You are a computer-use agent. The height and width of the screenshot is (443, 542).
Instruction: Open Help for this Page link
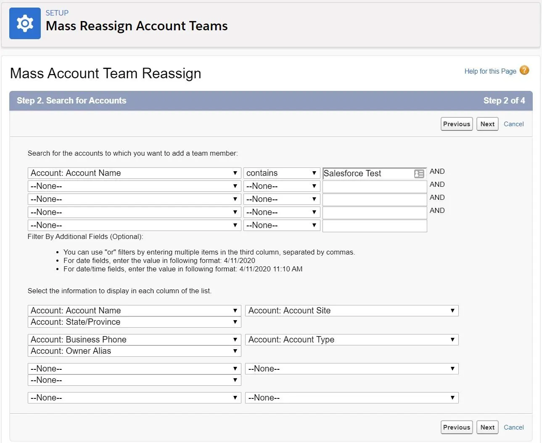pos(490,71)
